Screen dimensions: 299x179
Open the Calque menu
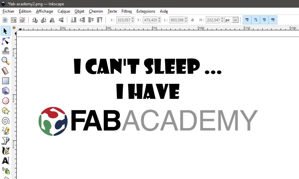pos(64,11)
